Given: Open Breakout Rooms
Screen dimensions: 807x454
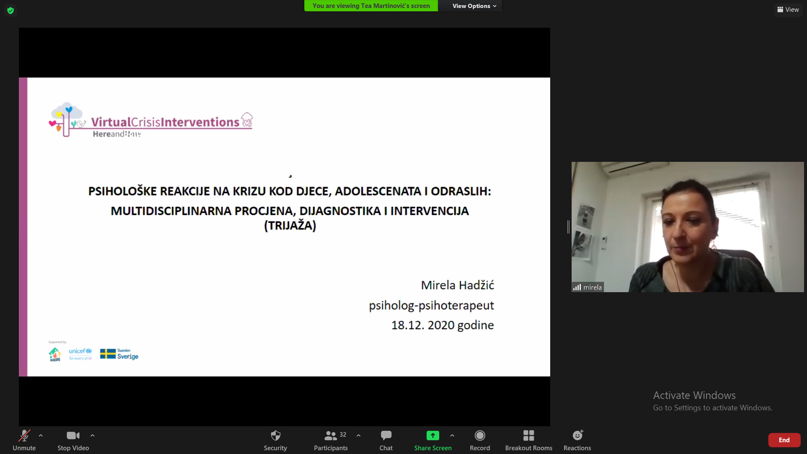Looking at the screenshot, I should pyautogui.click(x=528, y=436).
